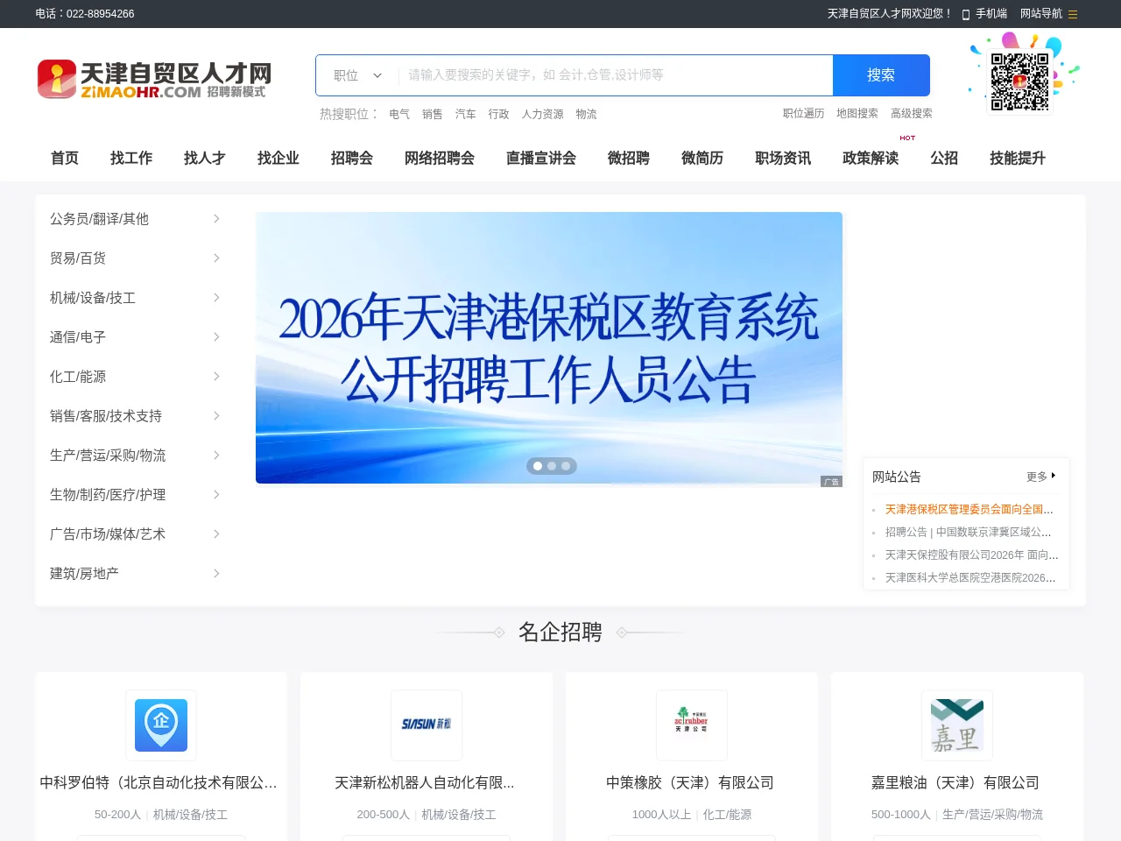1121x841 pixels.
Task: Click 嘉里粮油 company logo
Action: (957, 725)
